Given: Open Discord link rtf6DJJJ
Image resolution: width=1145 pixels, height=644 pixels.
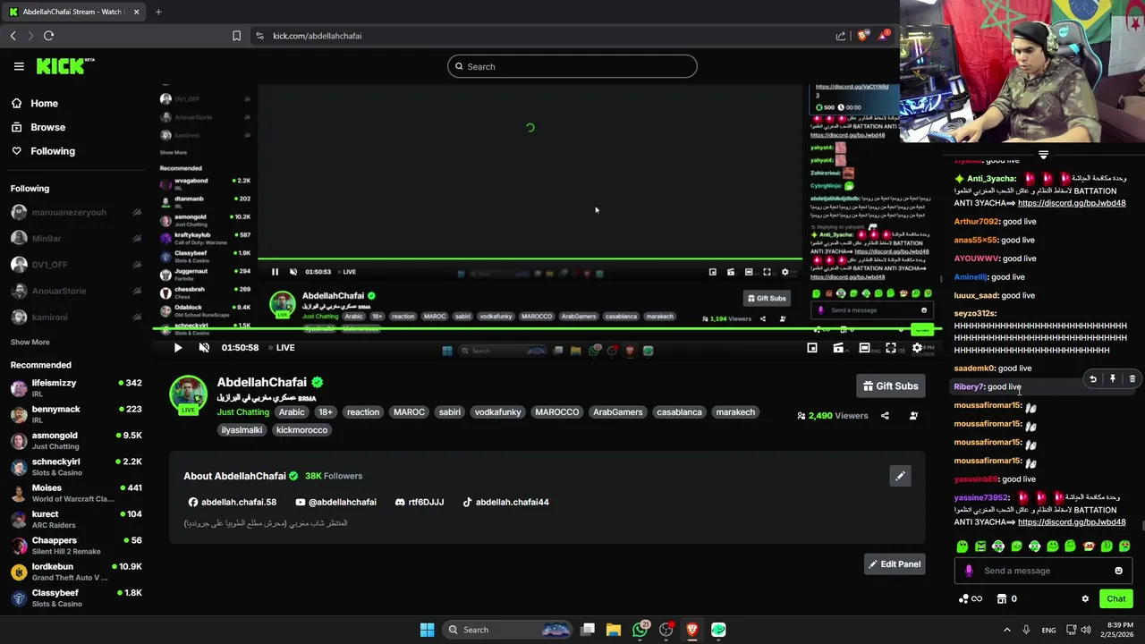Looking at the screenshot, I should coord(420,503).
